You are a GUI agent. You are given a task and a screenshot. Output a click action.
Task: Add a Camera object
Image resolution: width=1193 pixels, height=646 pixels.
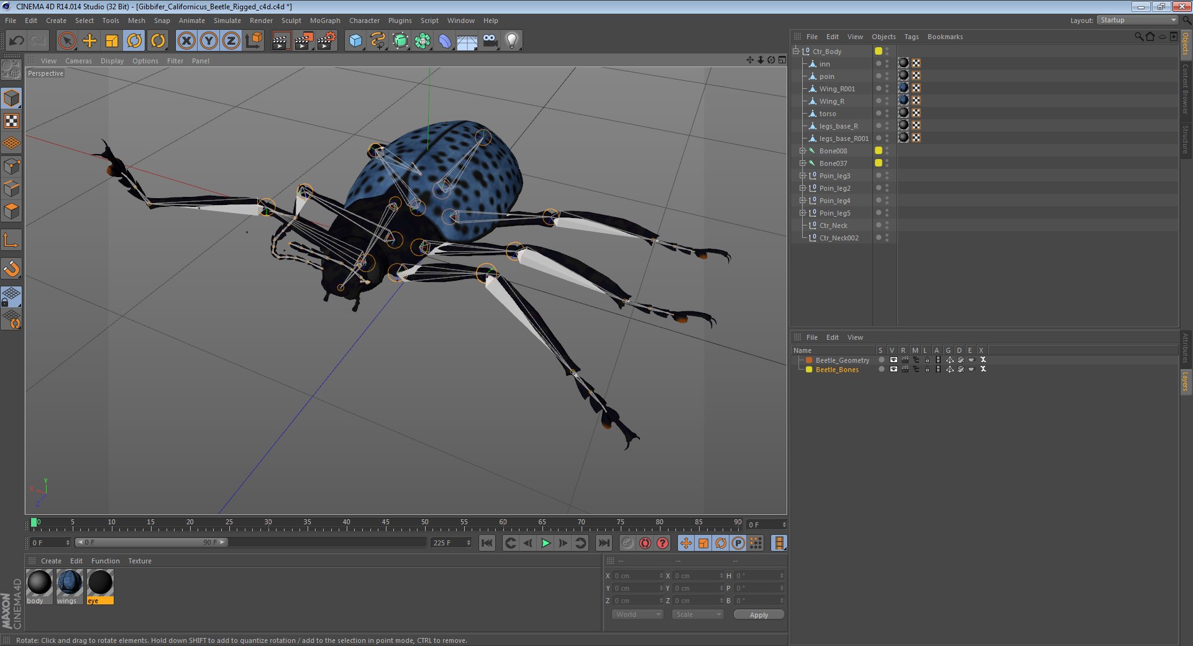[490, 41]
